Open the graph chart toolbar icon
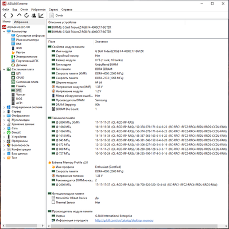This screenshot has height=229, width=229. [x=41, y=15]
